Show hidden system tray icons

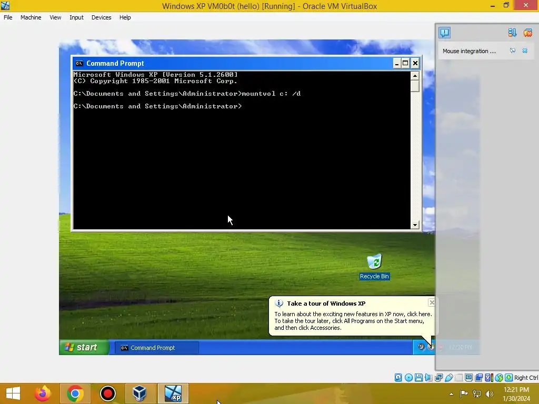451,393
